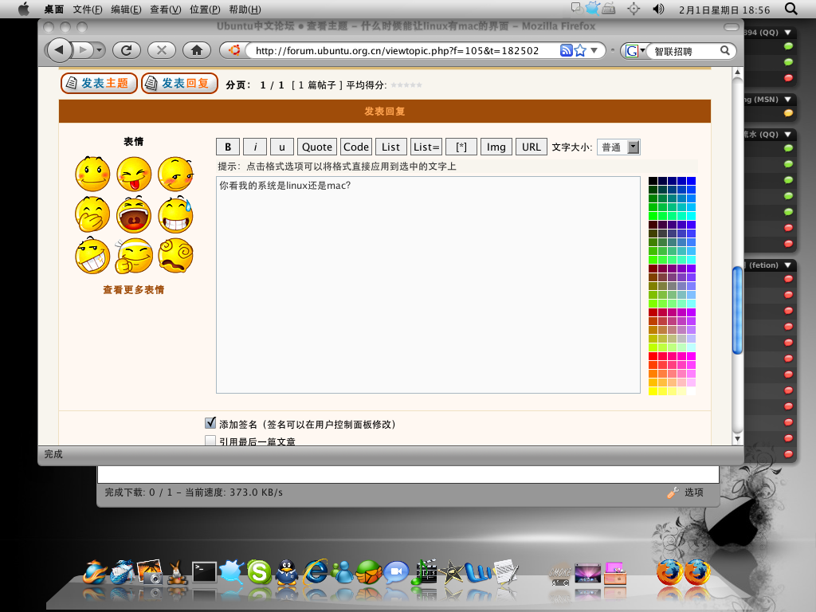Screen dimensions: 816x612
Task: Click the URL formatting button
Action: pyautogui.click(x=532, y=147)
